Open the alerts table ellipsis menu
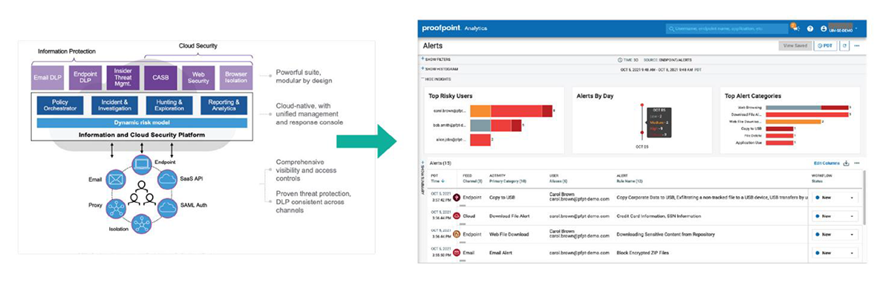This screenshot has height=283, width=891. [x=857, y=163]
